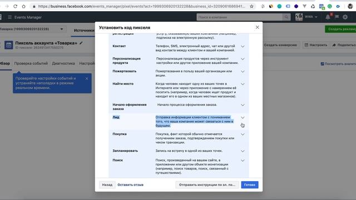Click the blue eye extension icon
356x200 pixels.
pos(338,6)
